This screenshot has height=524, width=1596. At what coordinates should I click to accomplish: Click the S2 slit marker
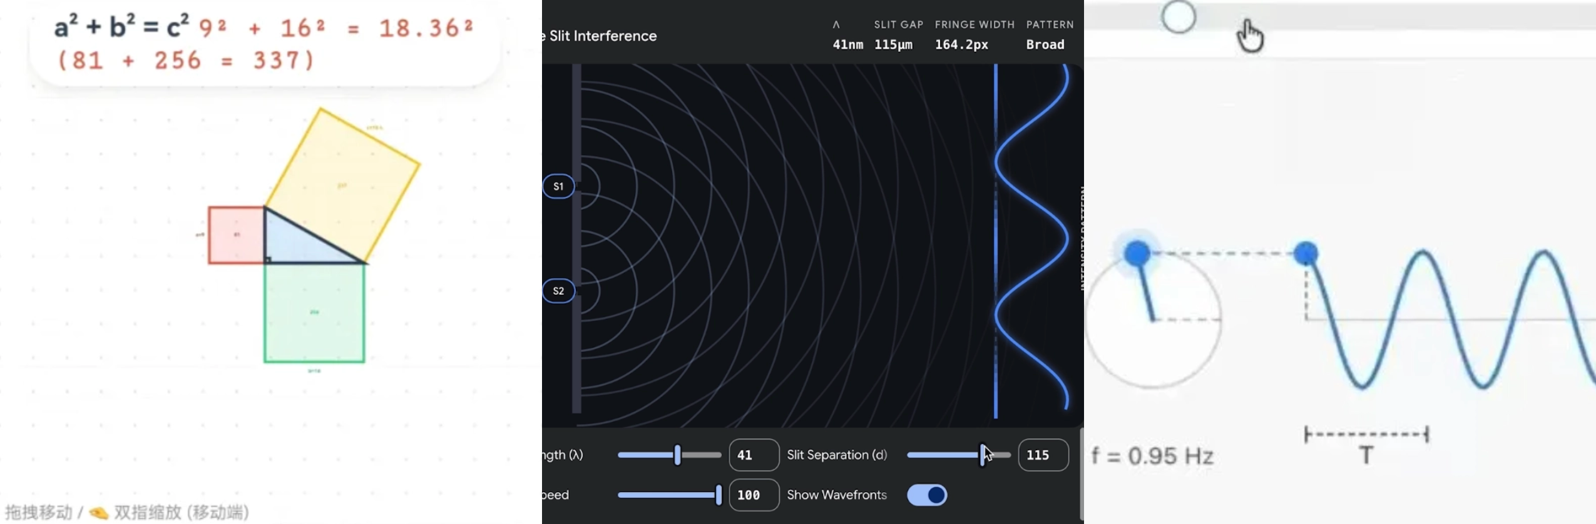558,291
